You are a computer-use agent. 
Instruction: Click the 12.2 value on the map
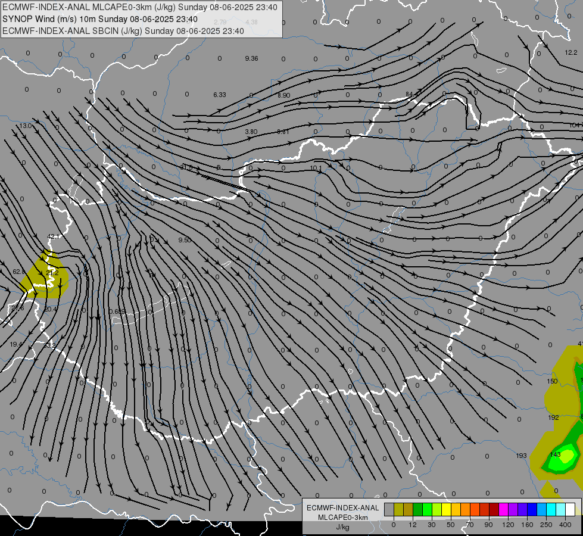[x=570, y=52]
